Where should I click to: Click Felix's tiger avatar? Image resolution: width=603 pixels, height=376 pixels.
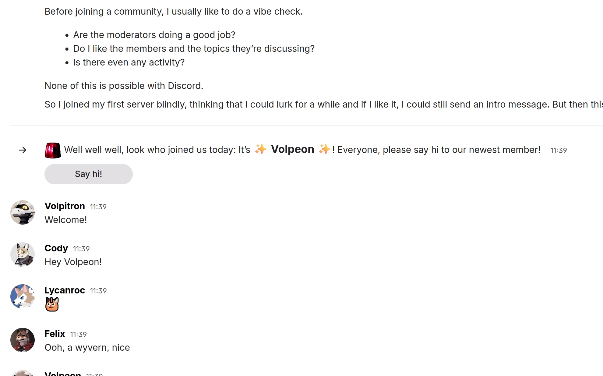coord(23,339)
